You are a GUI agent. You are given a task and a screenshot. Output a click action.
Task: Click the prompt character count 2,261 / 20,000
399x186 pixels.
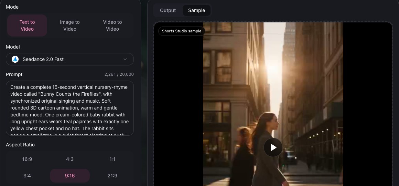click(x=119, y=74)
